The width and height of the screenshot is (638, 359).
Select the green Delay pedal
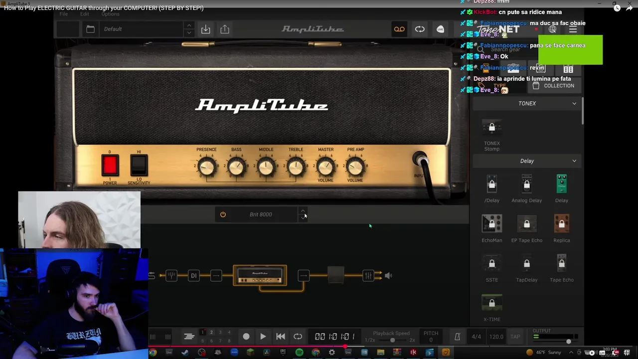pos(562,188)
